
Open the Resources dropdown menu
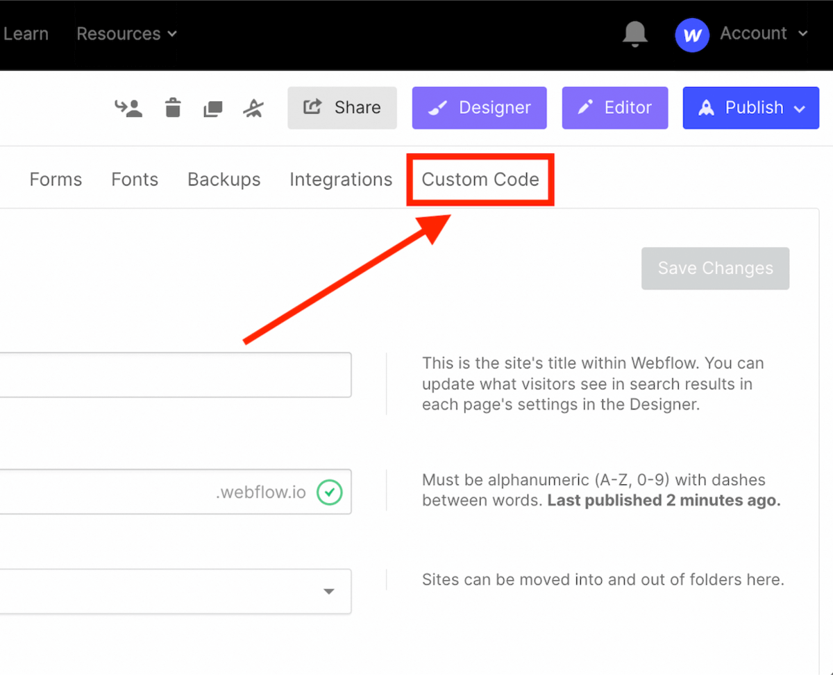point(127,33)
